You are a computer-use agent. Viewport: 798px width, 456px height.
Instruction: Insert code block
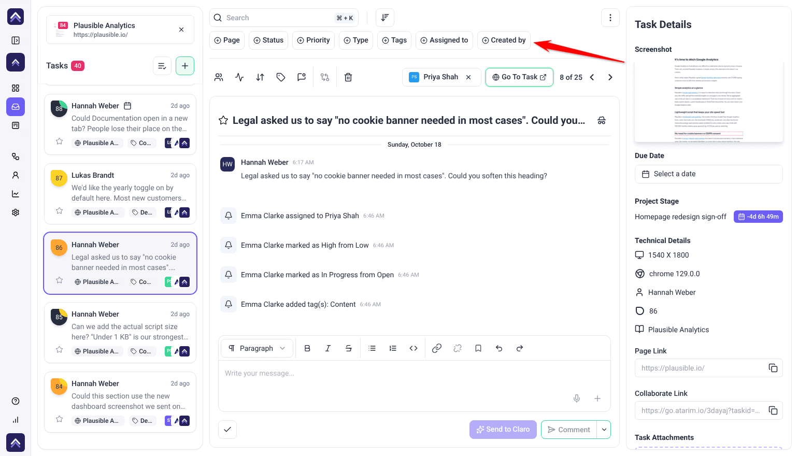point(414,348)
